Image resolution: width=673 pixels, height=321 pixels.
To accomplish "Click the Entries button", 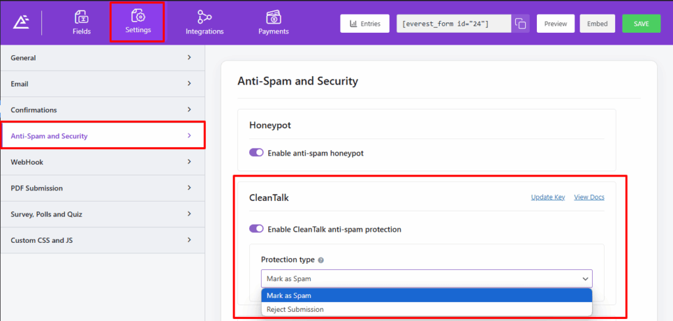I will 365,24.
